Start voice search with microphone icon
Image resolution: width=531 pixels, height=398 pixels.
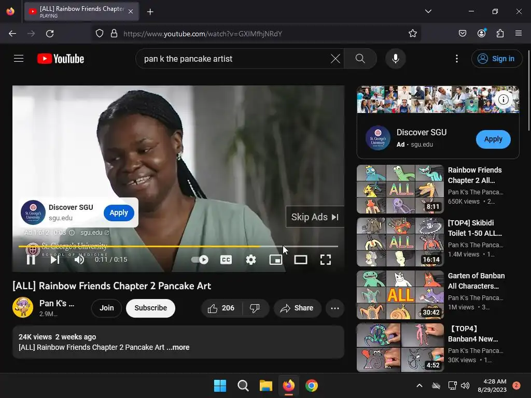(395, 59)
